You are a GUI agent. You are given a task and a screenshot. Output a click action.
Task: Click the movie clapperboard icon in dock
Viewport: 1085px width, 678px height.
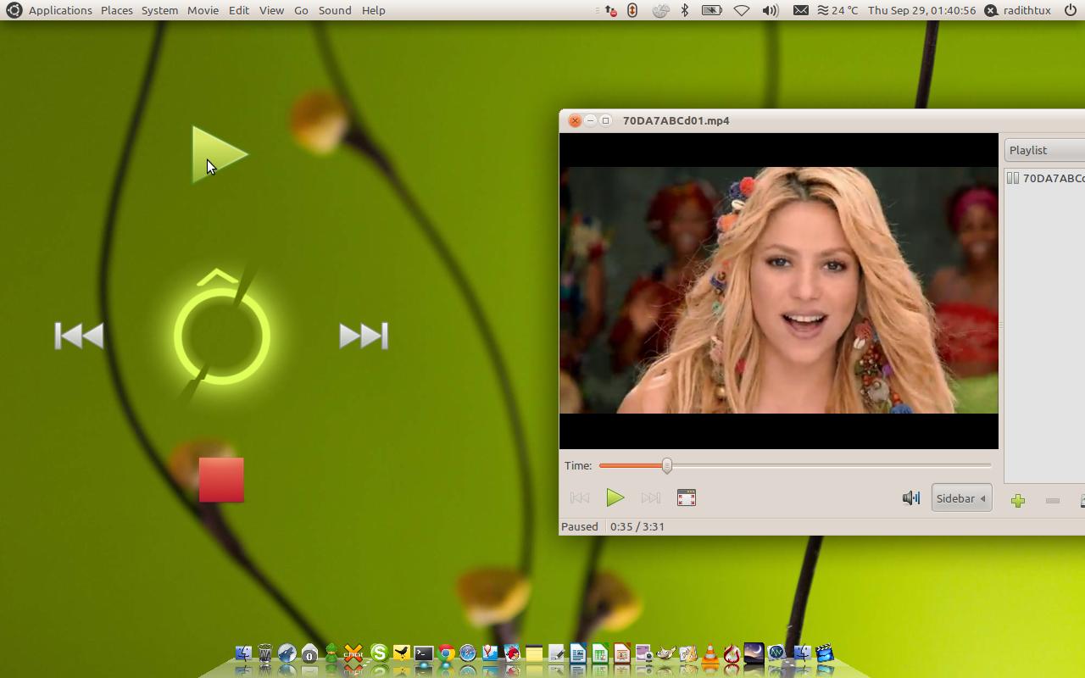tap(824, 653)
